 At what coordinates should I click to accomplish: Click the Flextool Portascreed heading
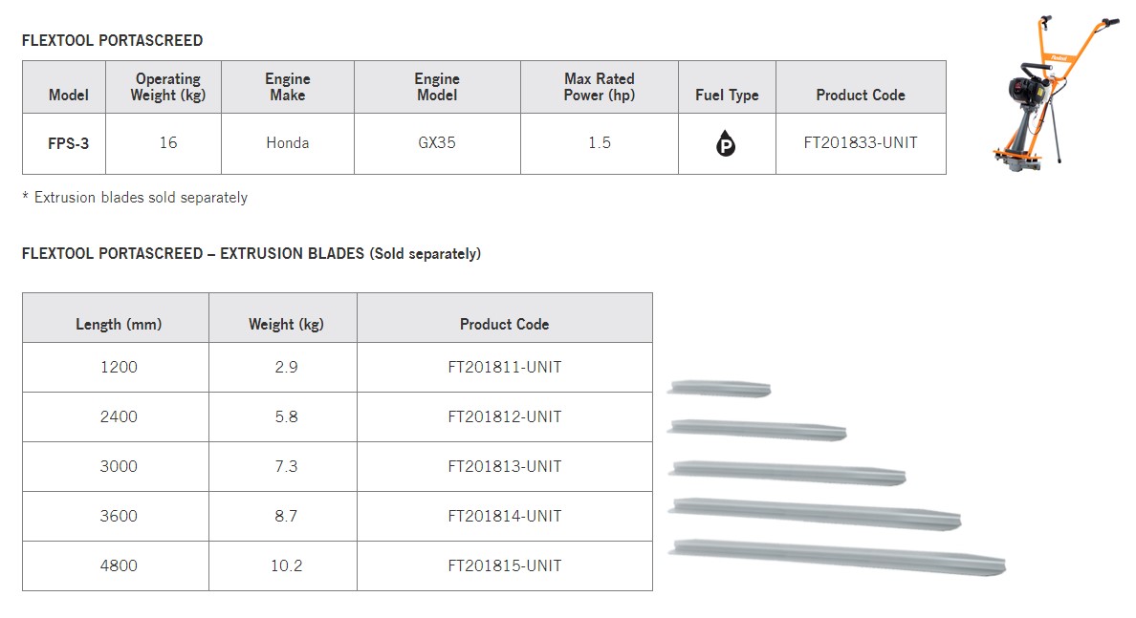112,41
